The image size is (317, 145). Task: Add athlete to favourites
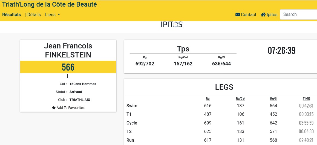pyautogui.click(x=68, y=108)
